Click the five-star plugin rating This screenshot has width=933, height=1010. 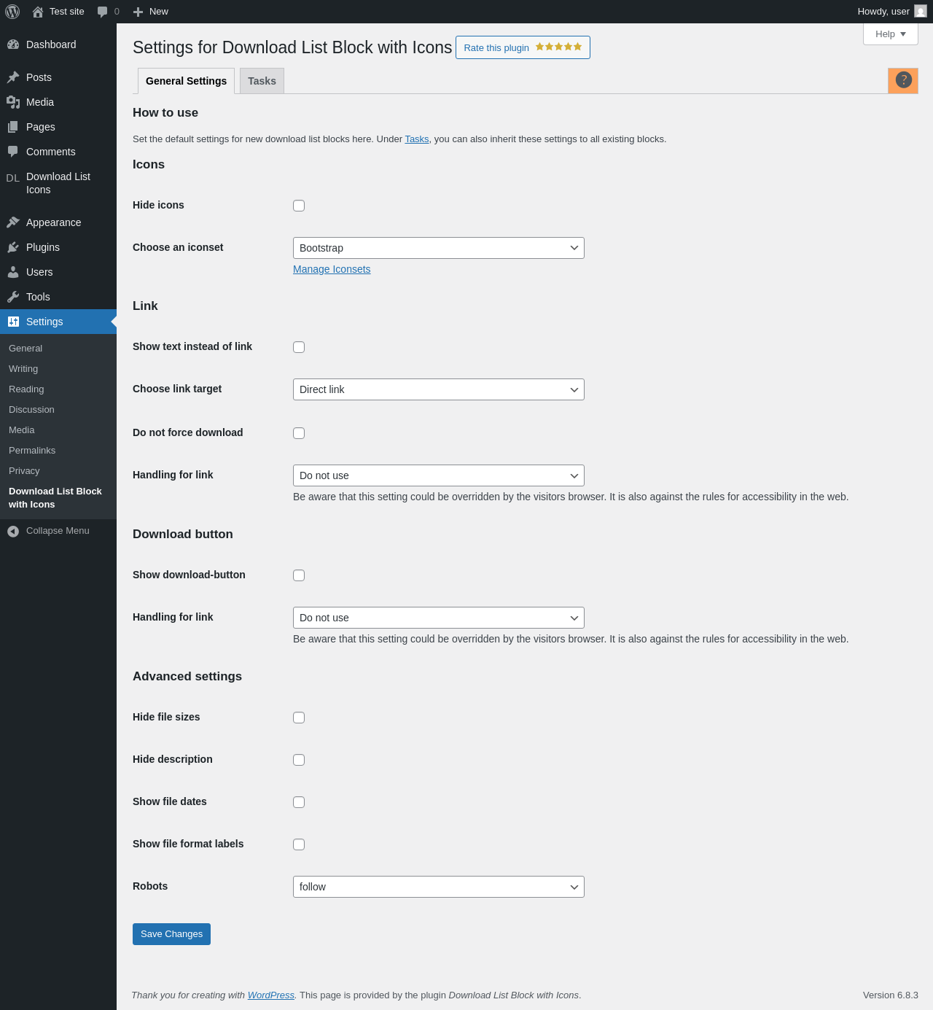coord(558,47)
